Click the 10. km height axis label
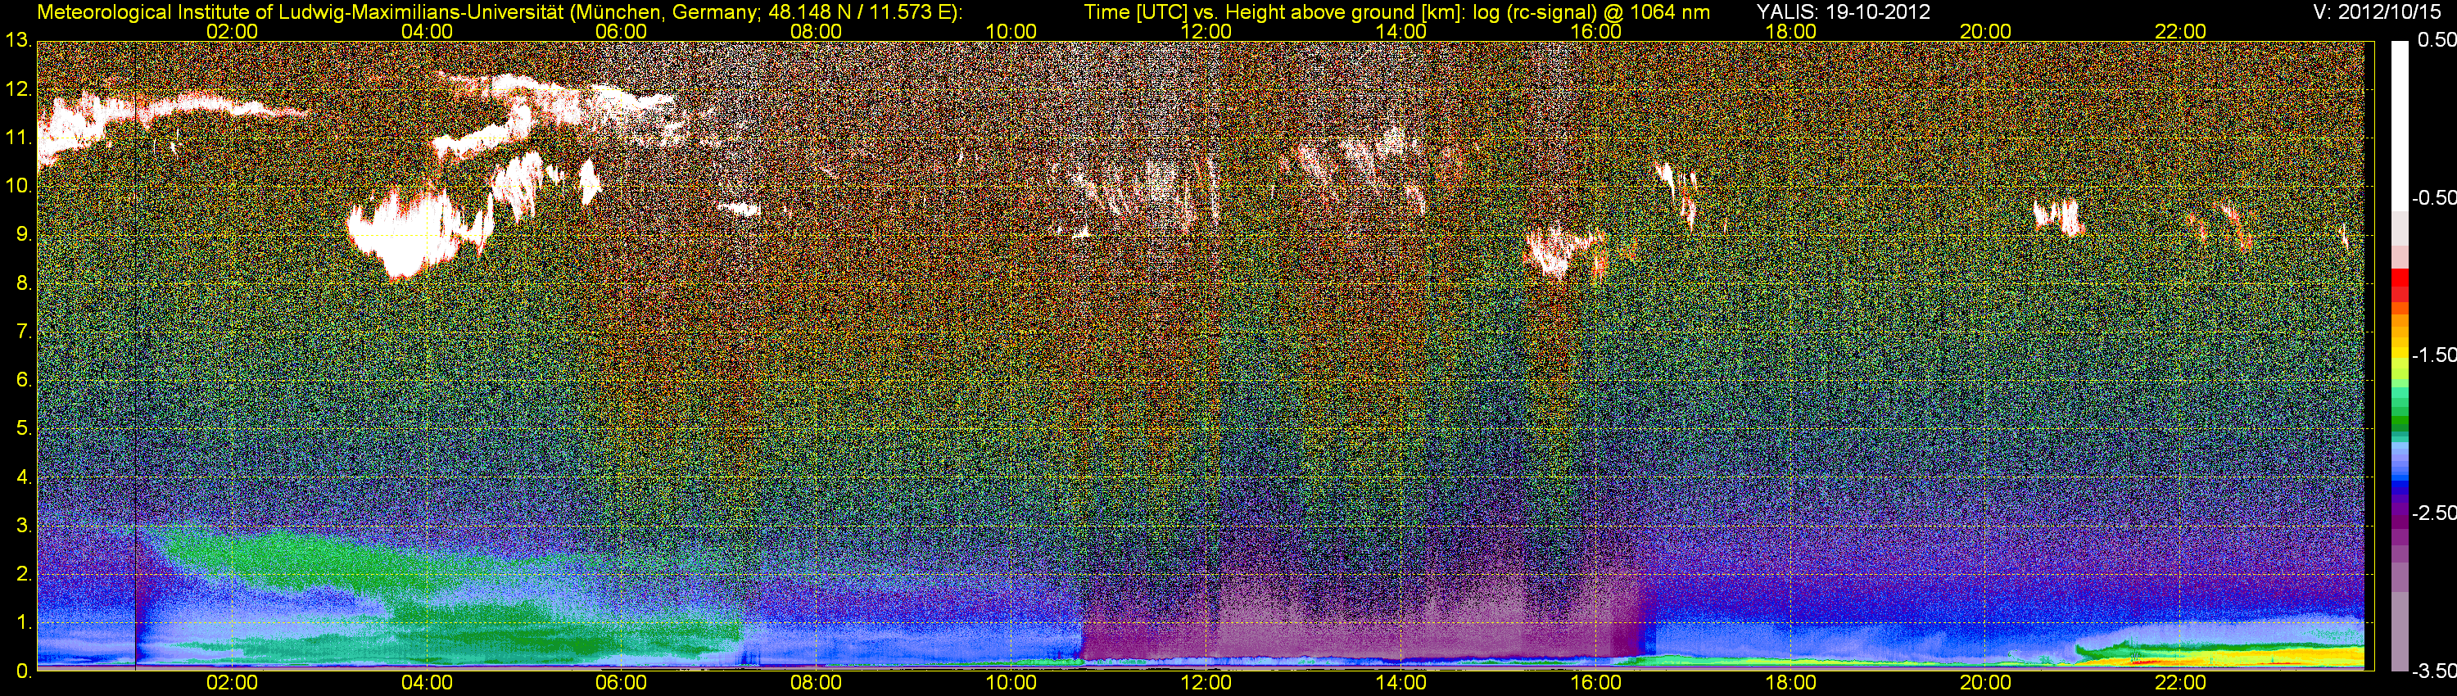 (18, 186)
